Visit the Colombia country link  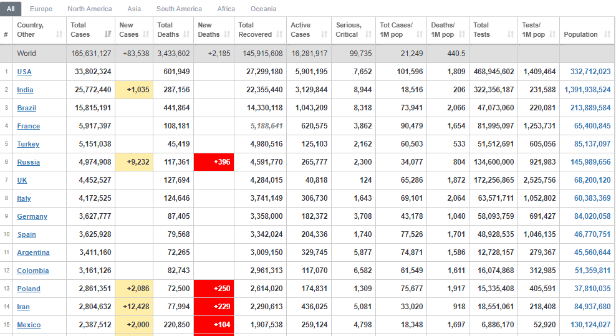click(x=33, y=271)
